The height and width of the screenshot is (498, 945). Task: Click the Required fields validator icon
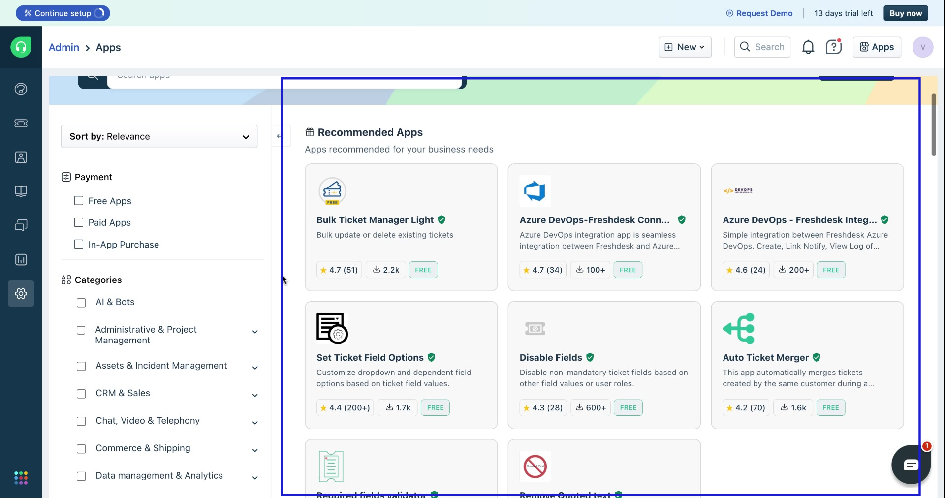(331, 466)
